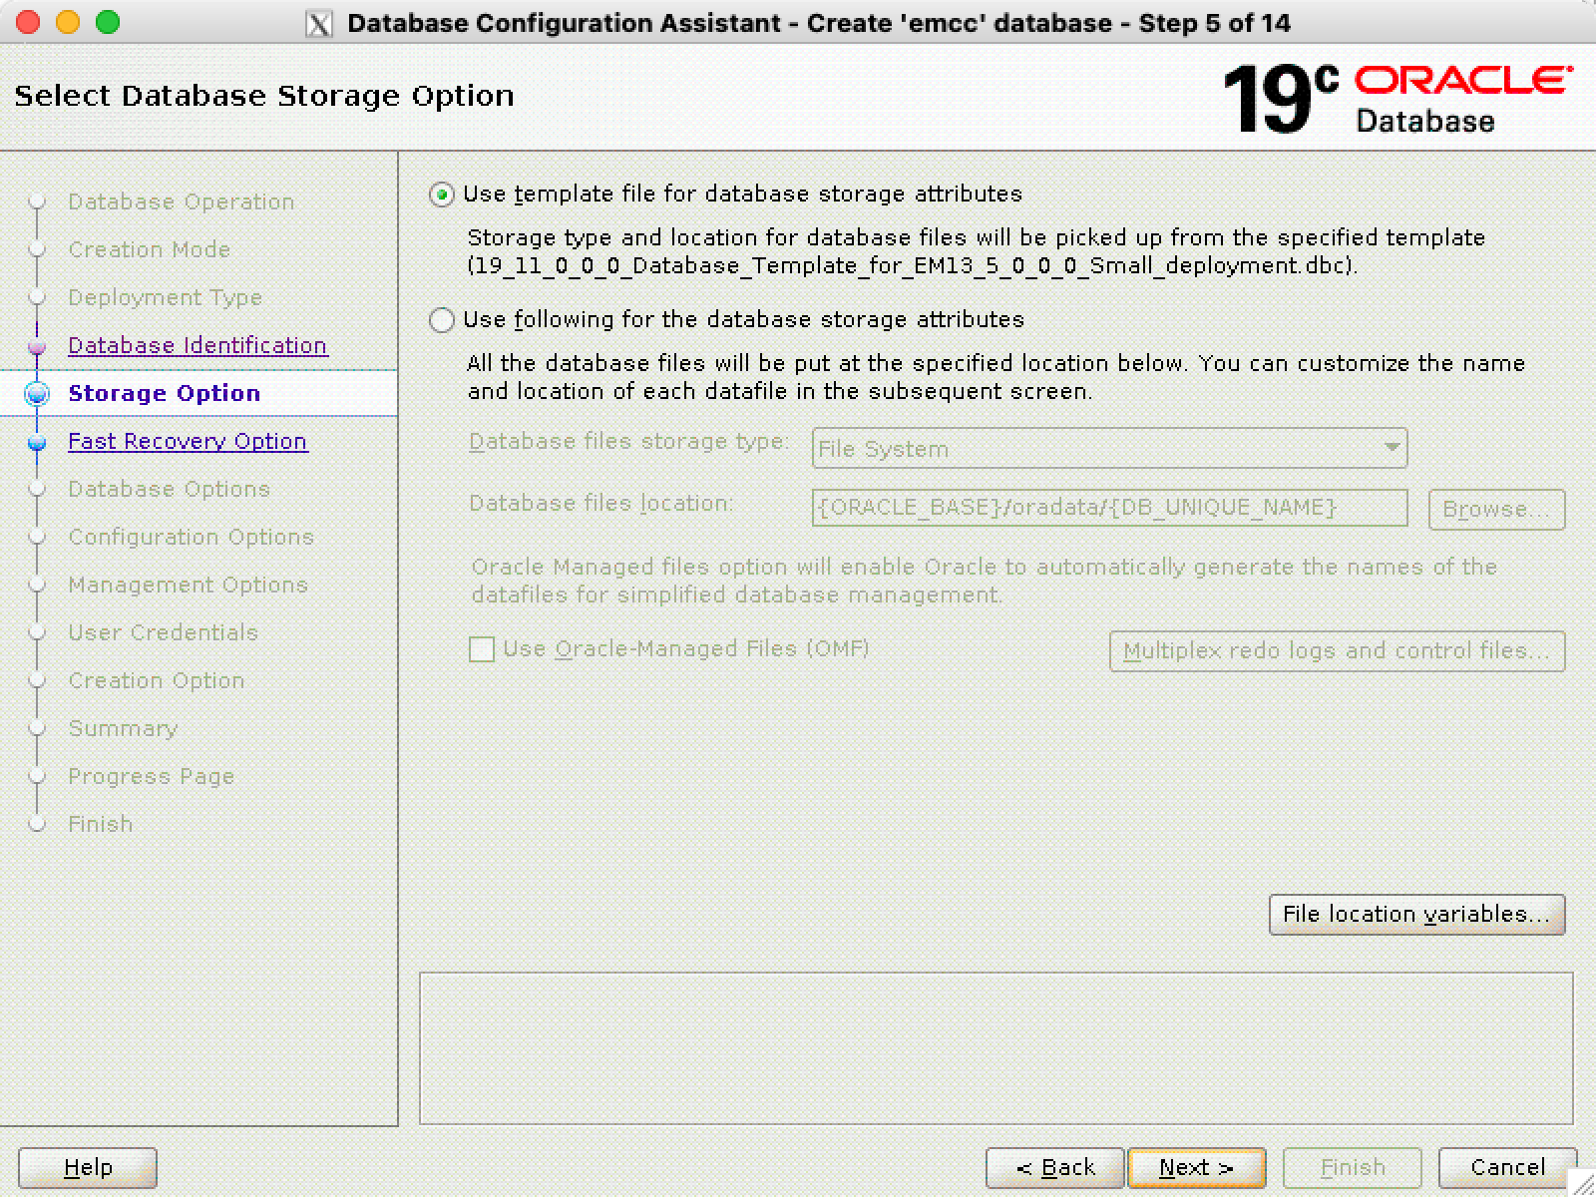The image size is (1596, 1197).
Task: Click Next to proceed to next step
Action: pyautogui.click(x=1195, y=1167)
